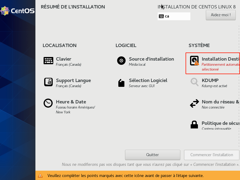The height and width of the screenshot is (180, 240).
Task: Open network settings via the arrows icon
Action: 194,103
